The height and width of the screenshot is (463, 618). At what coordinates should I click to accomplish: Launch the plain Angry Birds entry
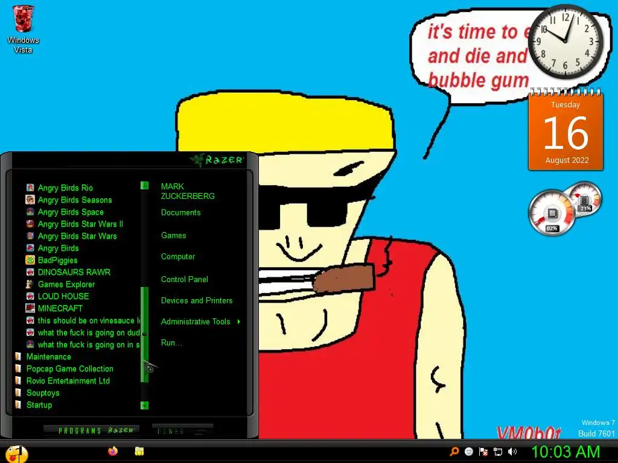[53, 248]
